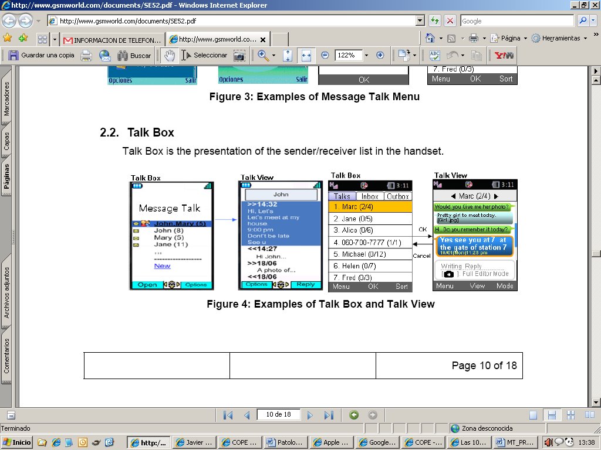Stop loading with the red X button
This screenshot has width=601, height=450.
pyautogui.click(x=450, y=21)
